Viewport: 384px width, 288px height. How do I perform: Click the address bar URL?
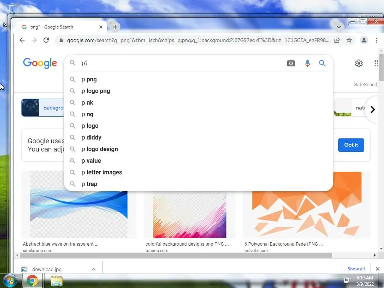click(198, 40)
